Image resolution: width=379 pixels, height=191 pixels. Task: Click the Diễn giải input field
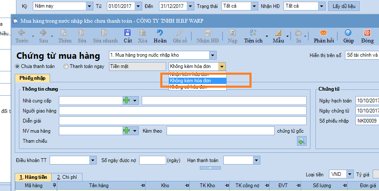pos(183,121)
